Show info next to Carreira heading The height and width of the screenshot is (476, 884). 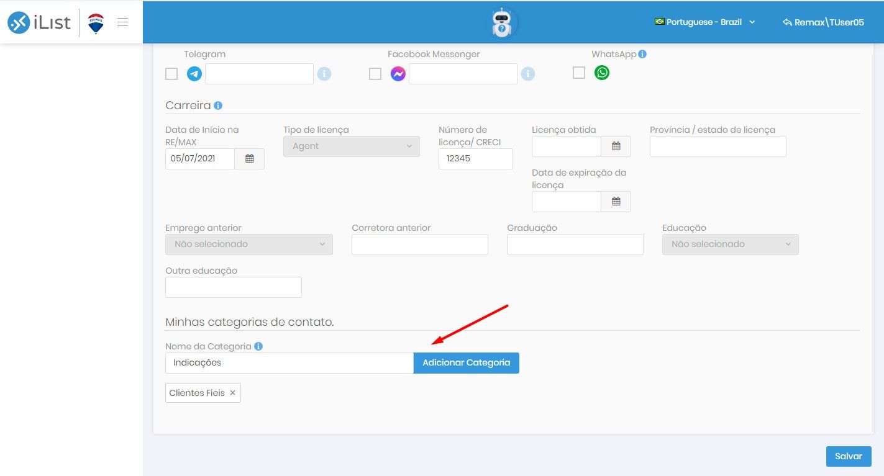coord(218,106)
